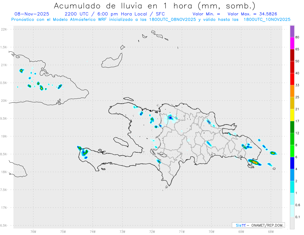The width and height of the screenshot is (304, 235).
Task: Click the legend value '33'
Action: [297, 85]
